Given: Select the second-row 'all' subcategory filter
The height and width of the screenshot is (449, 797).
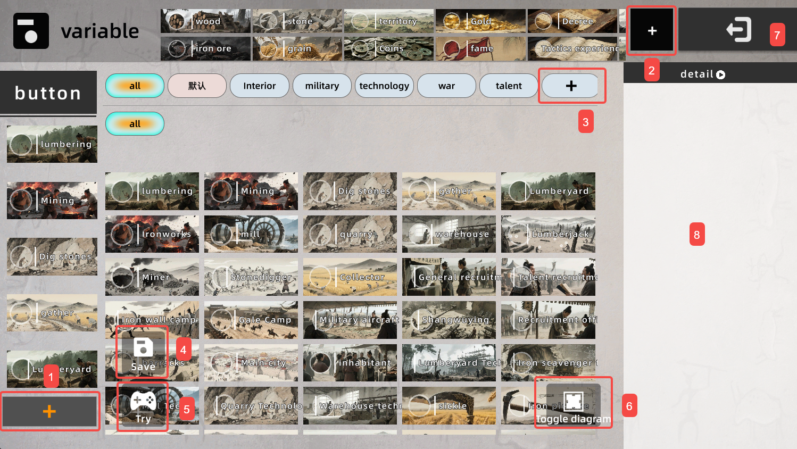Looking at the screenshot, I should (x=135, y=124).
